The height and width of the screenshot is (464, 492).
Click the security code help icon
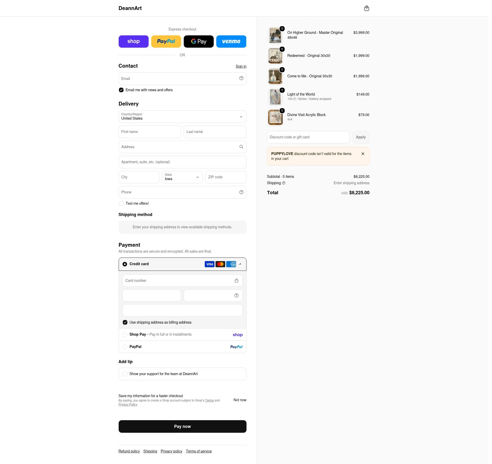click(236, 295)
